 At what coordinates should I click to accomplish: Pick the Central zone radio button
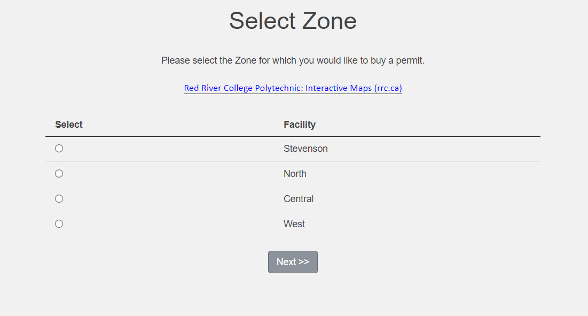point(59,199)
